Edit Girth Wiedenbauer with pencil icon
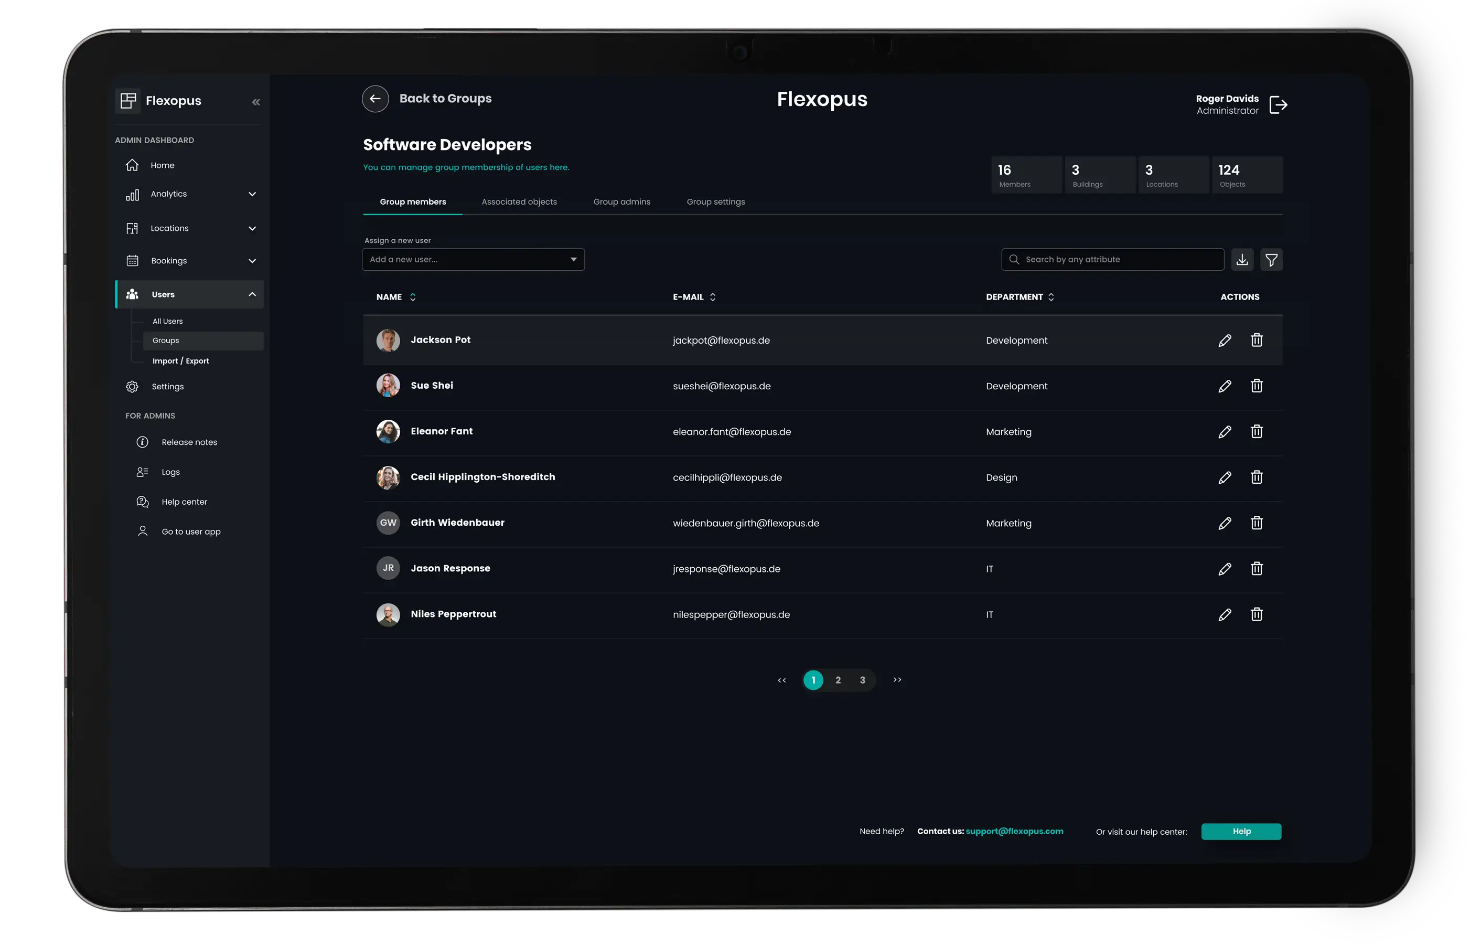The width and height of the screenshot is (1470, 946). 1225,524
